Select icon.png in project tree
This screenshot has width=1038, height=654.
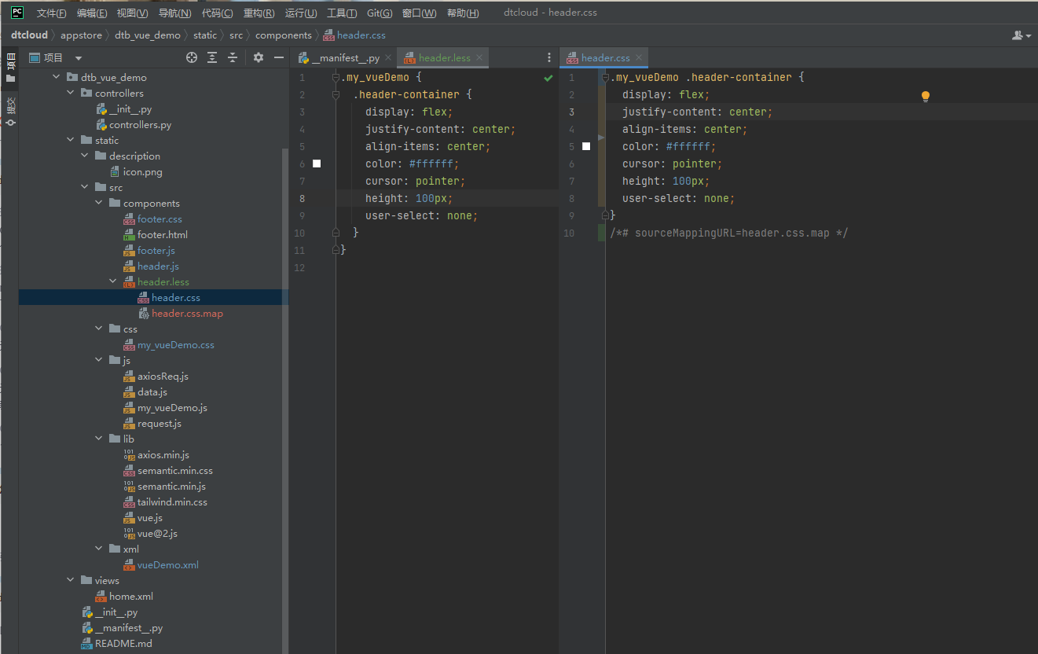(x=142, y=171)
